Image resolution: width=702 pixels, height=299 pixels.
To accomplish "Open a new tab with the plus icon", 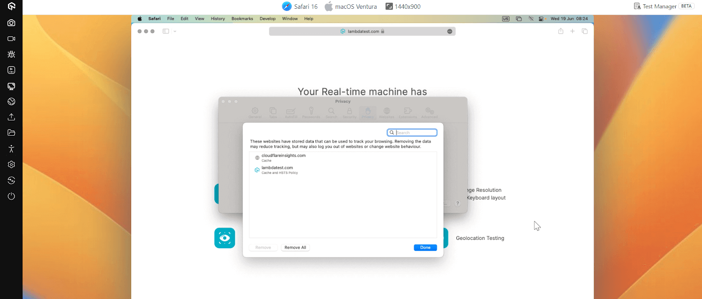I will [x=573, y=31].
